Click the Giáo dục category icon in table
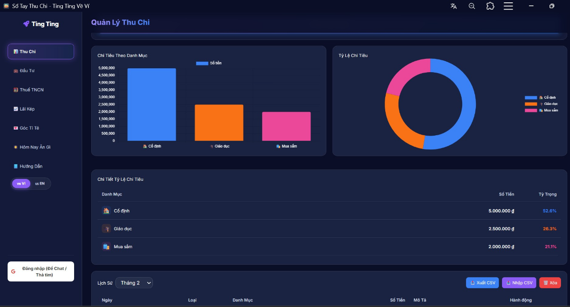570x307 pixels. point(106,229)
